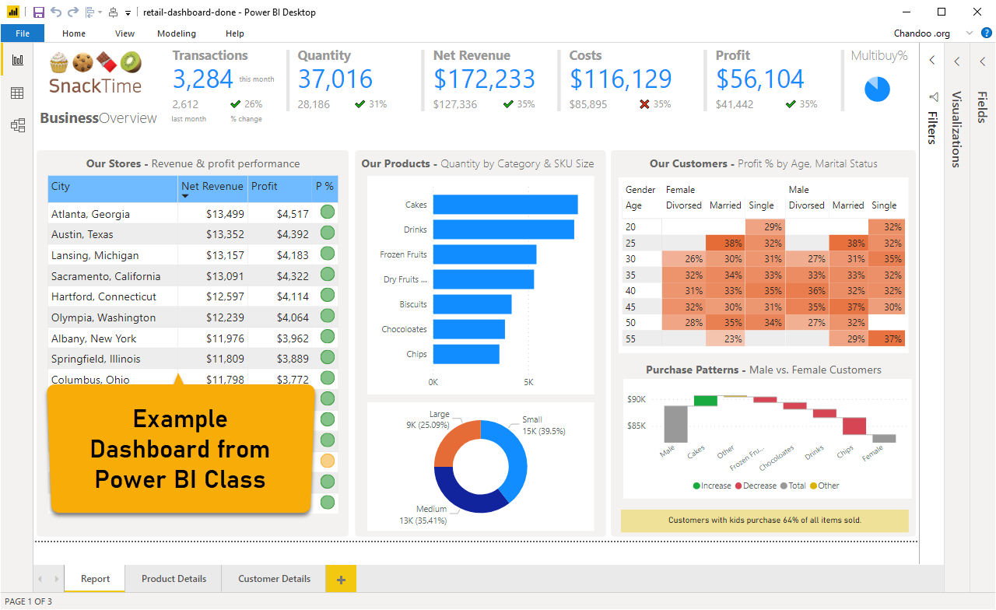Sort by Profit column header
The height and width of the screenshot is (610, 996).
pos(279,189)
